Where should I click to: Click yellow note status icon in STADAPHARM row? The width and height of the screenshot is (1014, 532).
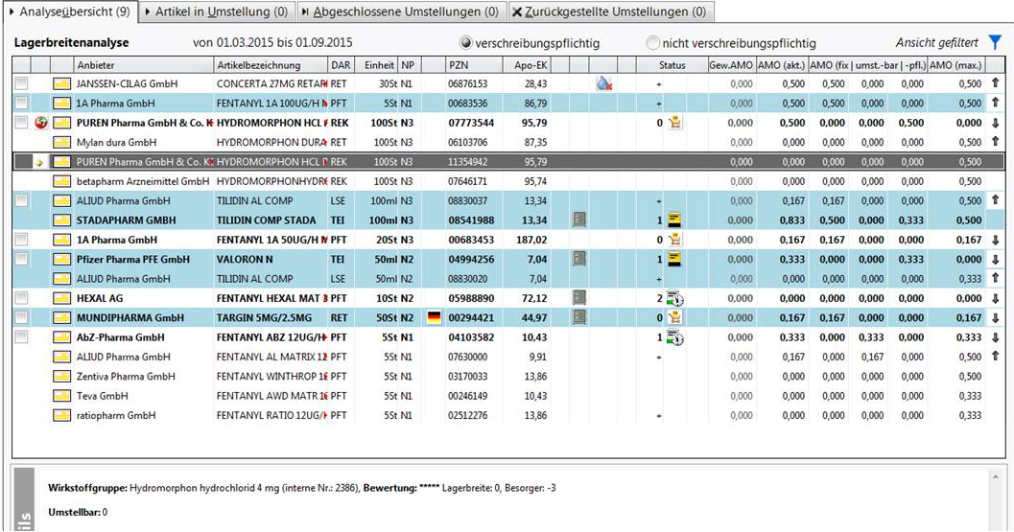pos(673,220)
